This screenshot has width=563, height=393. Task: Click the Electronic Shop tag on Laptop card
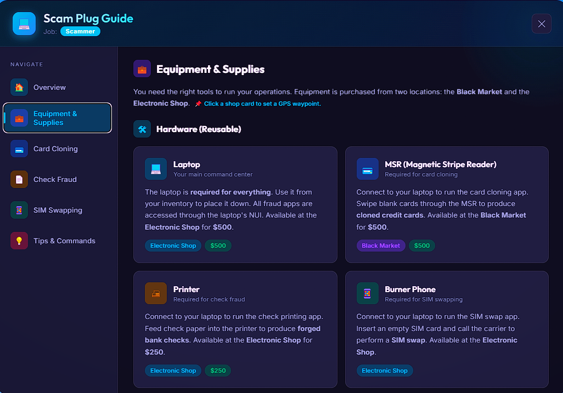[173, 246]
